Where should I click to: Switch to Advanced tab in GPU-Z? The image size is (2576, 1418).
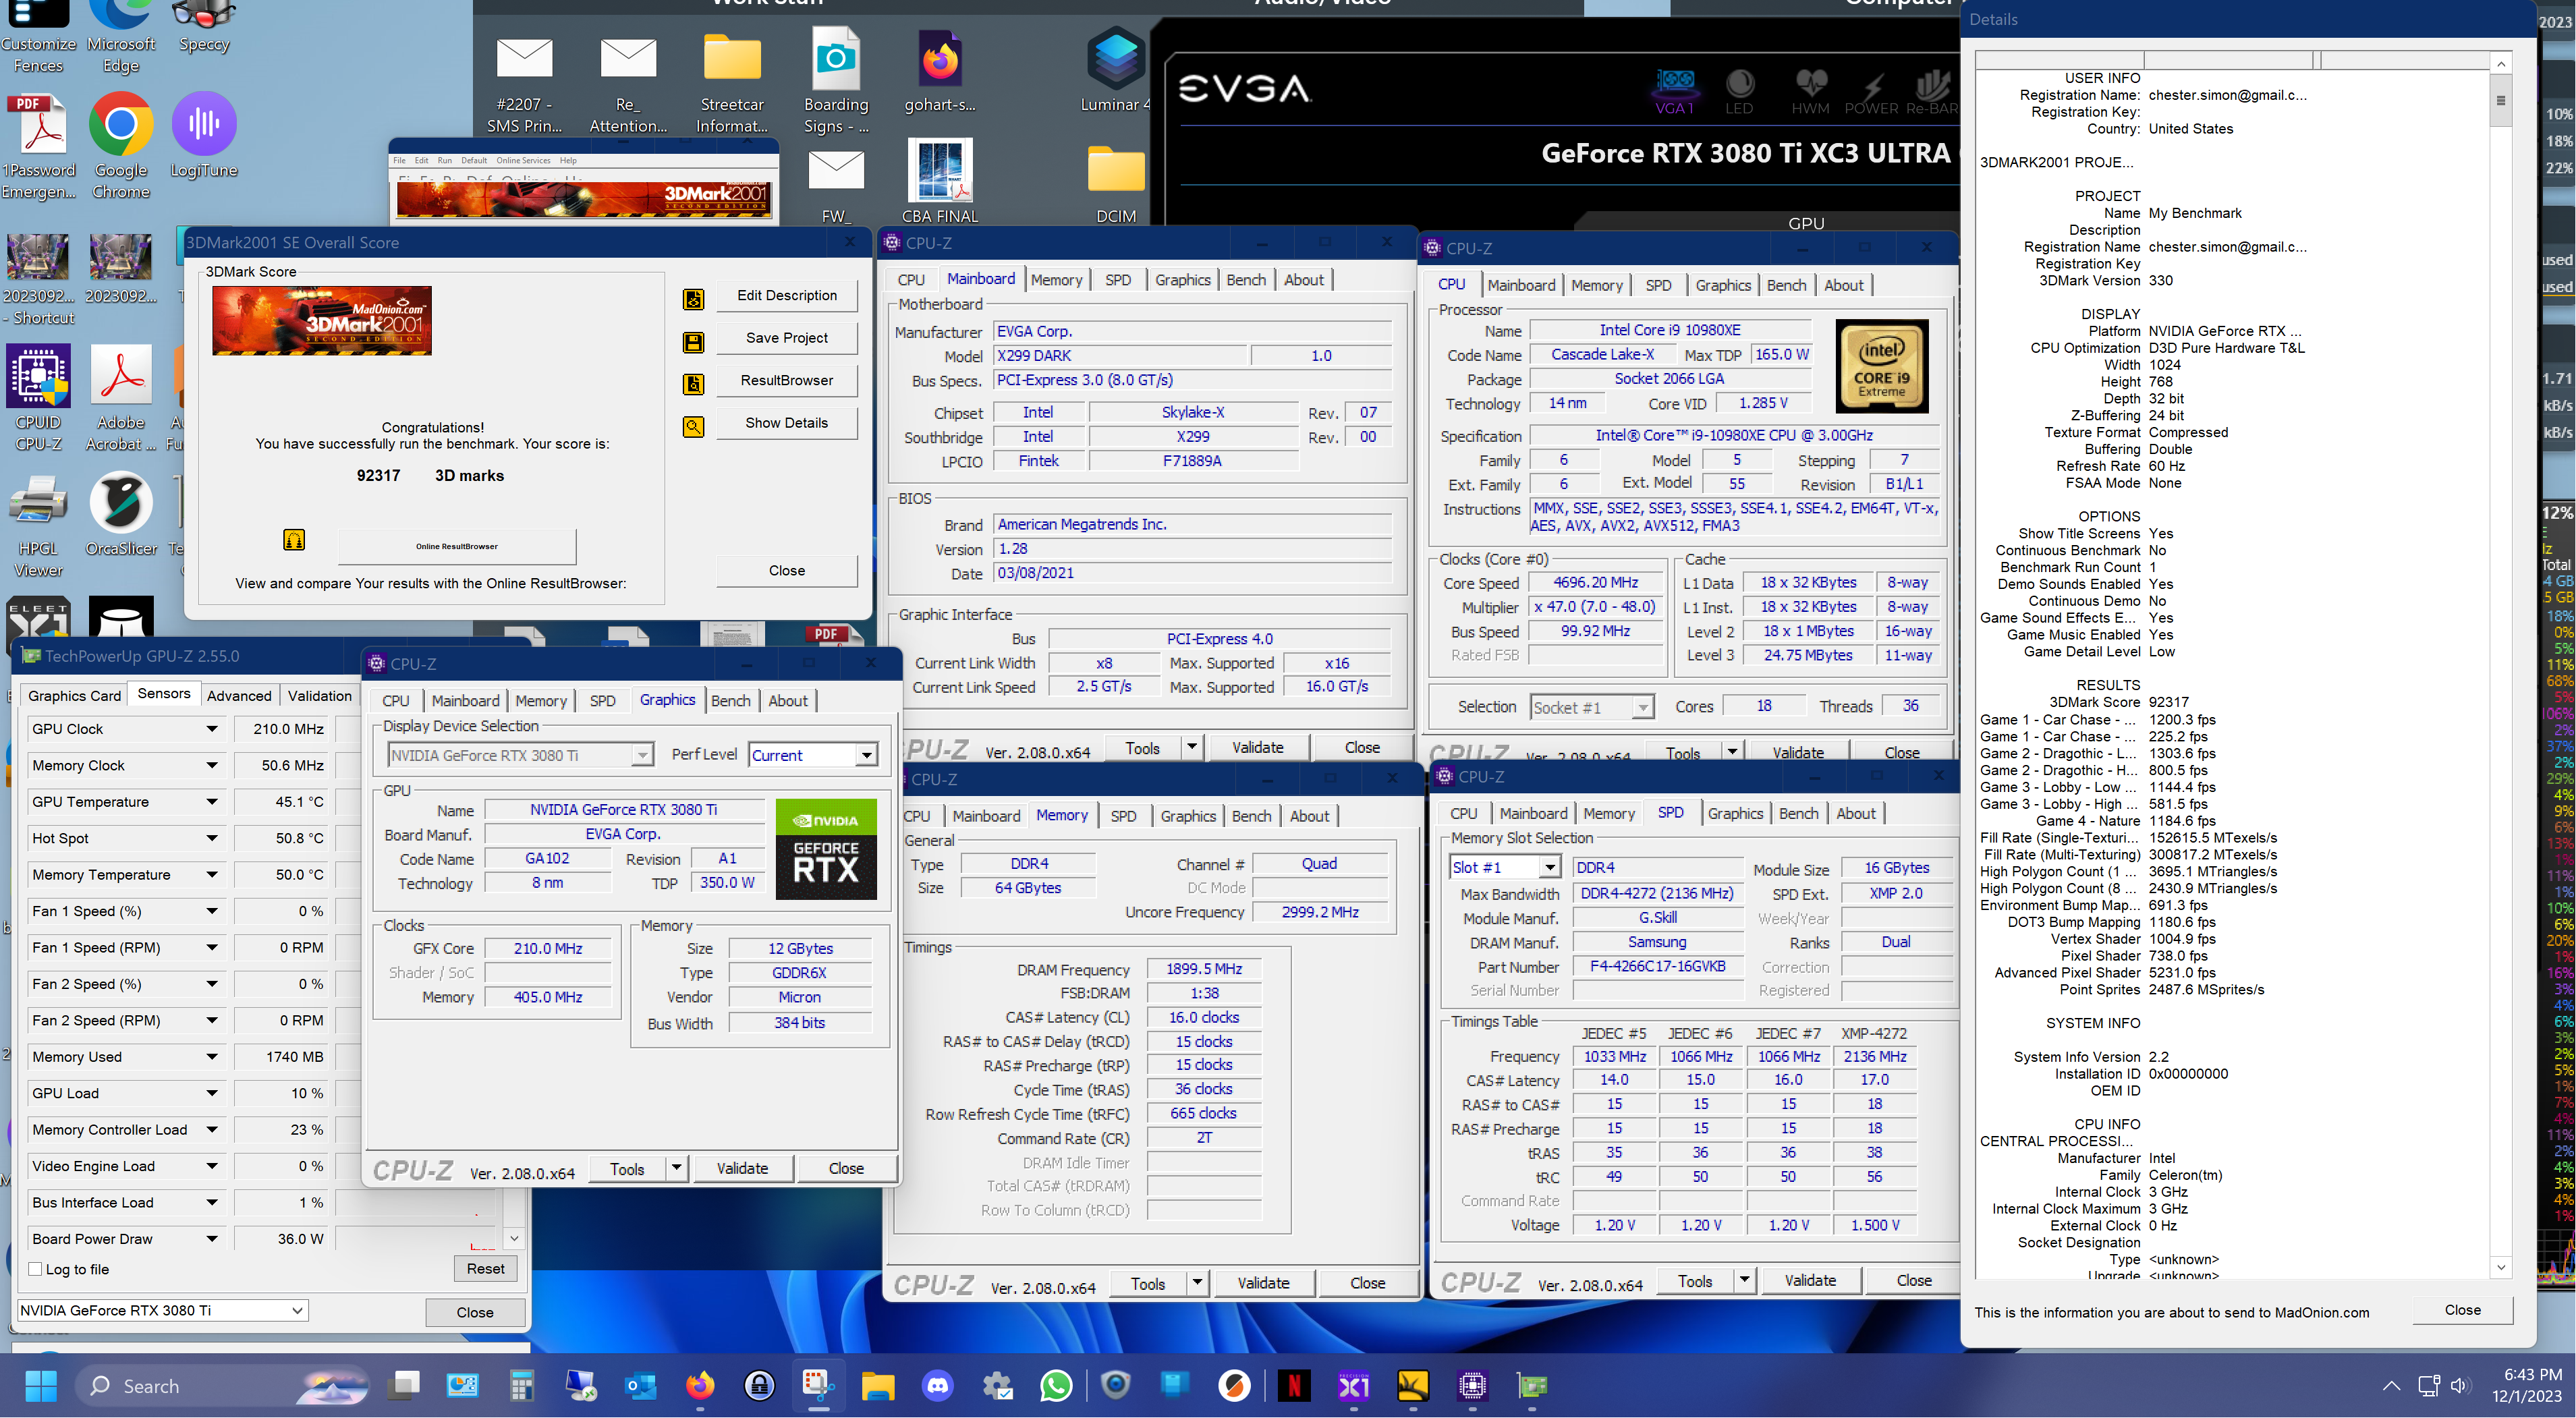(x=239, y=696)
